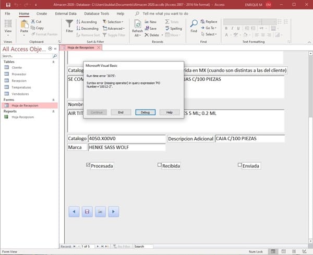Collapse the ribbon arrow
This screenshot has height=255, width=313.
(x=309, y=42)
